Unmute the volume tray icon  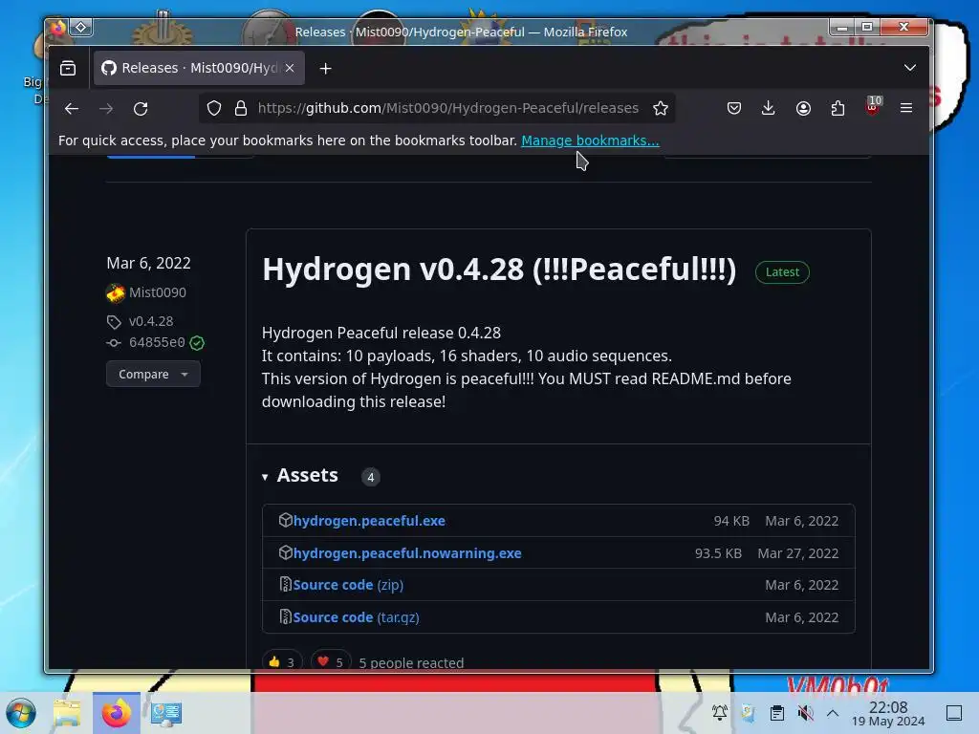(x=805, y=713)
